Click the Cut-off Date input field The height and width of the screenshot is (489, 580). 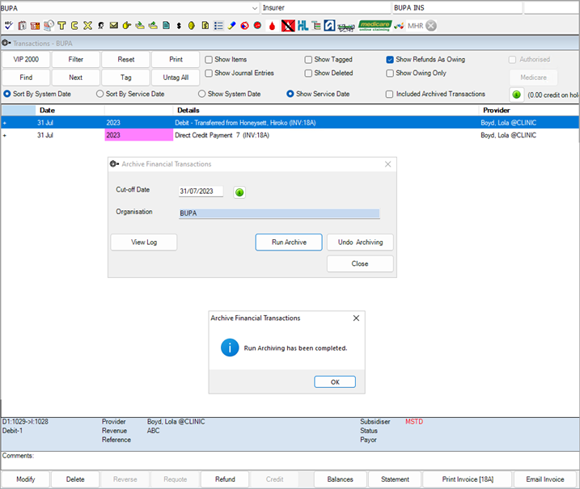coord(201,191)
